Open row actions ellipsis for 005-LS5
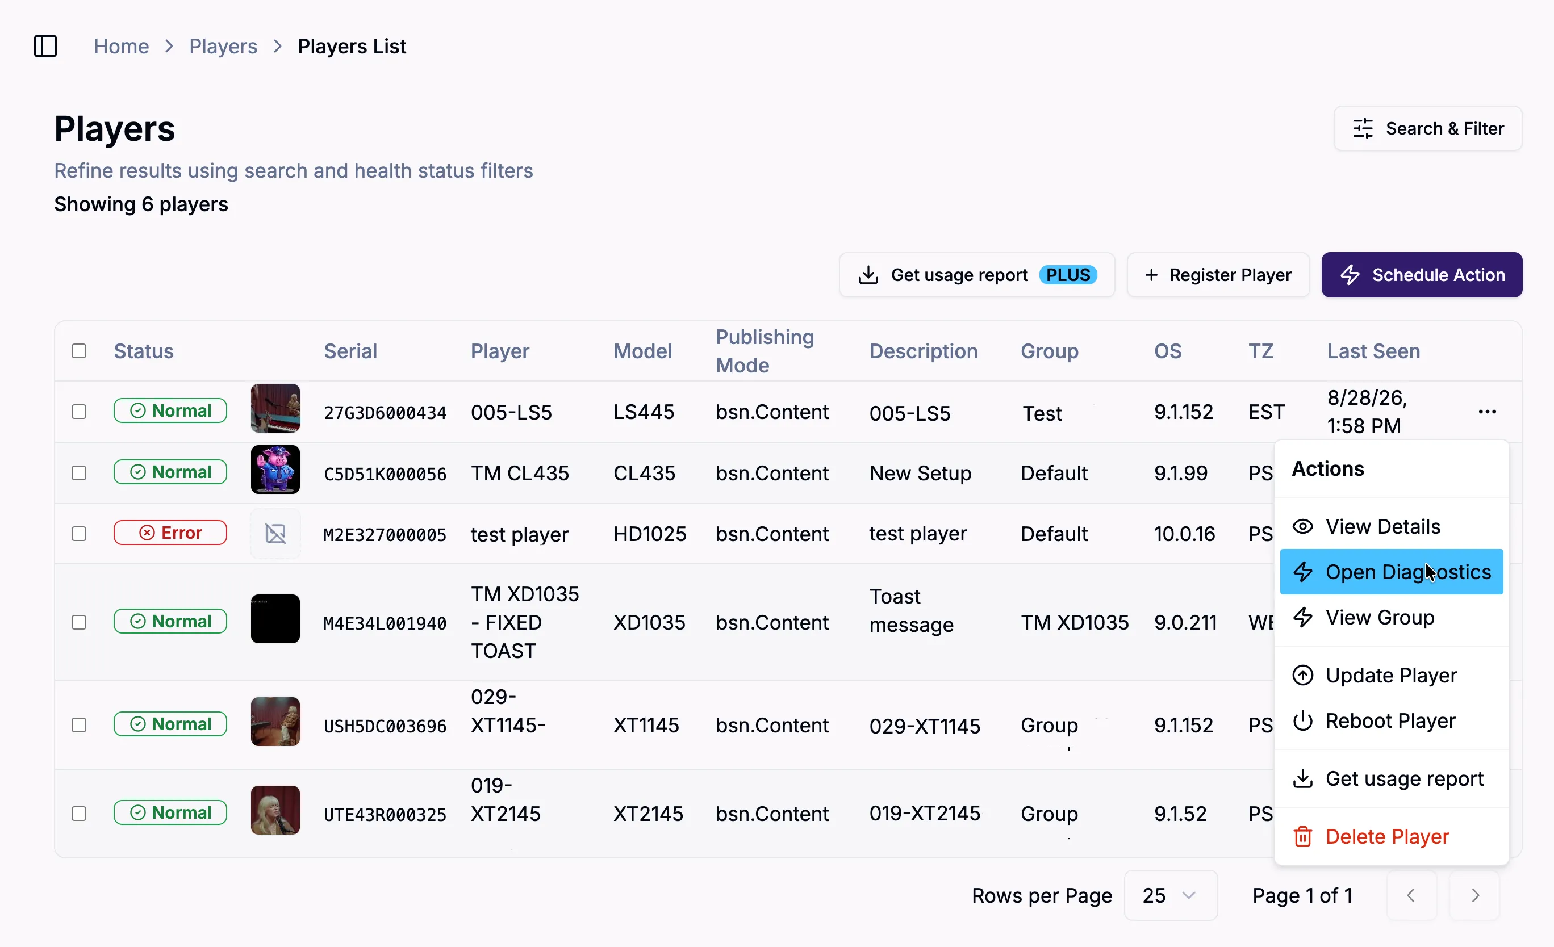1554x947 pixels. click(1486, 412)
